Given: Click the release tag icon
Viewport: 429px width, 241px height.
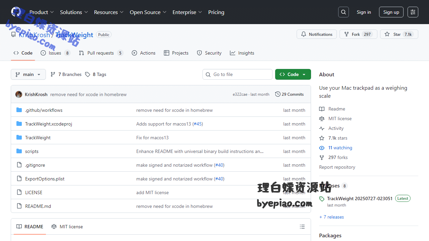Looking at the screenshot, I should [322, 199].
